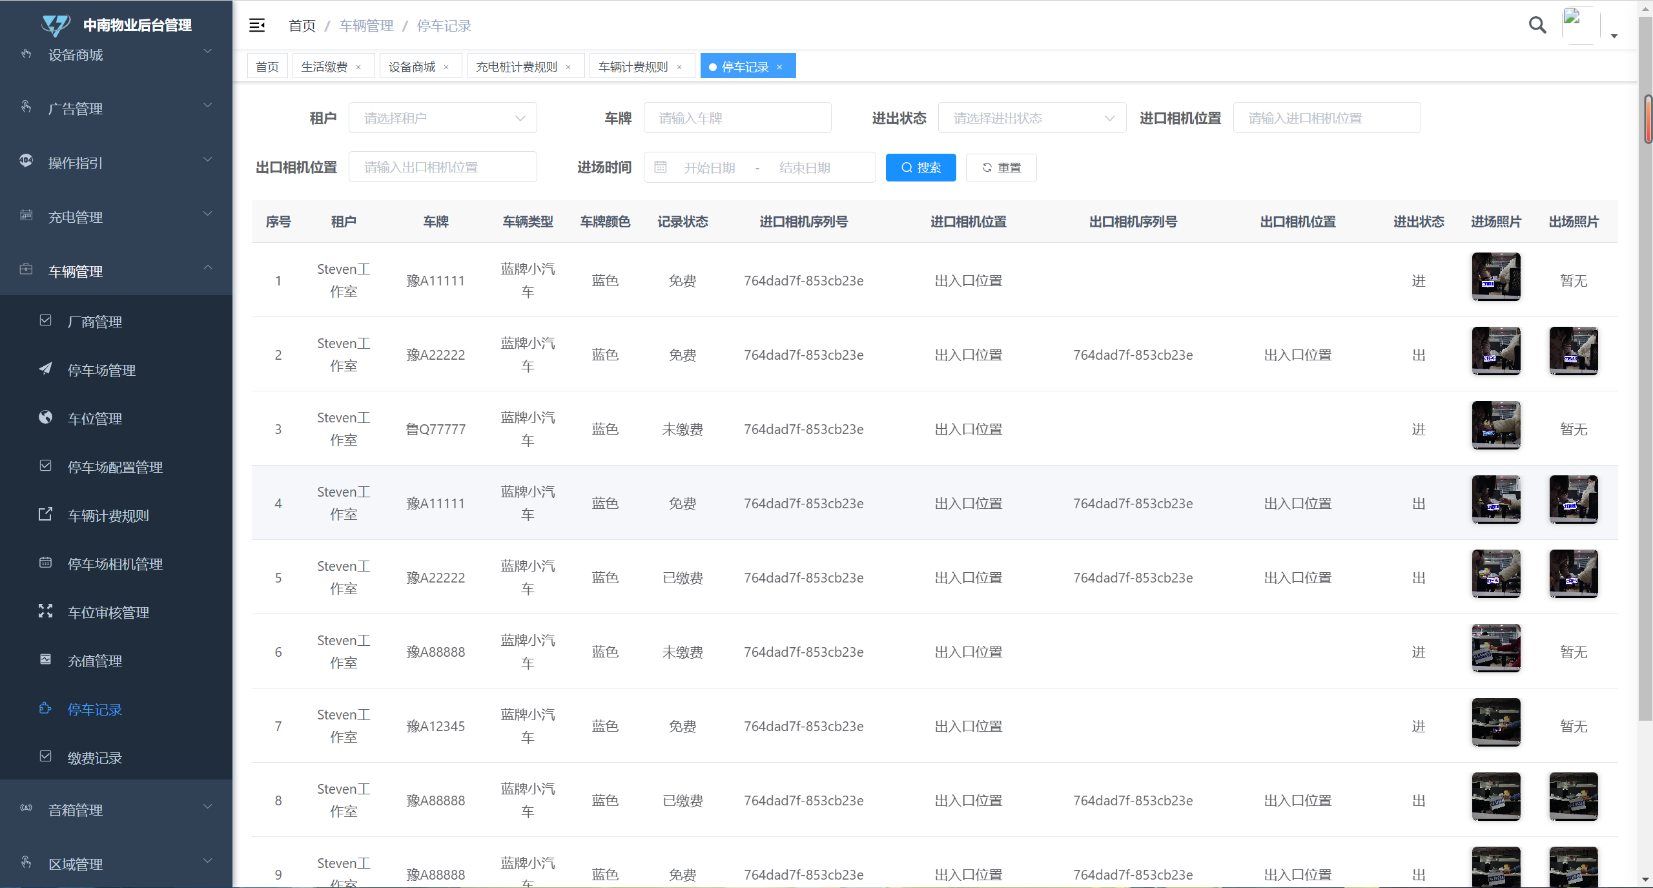Click the 搜索 button
Screen dimensions: 1653x888
[921, 168]
